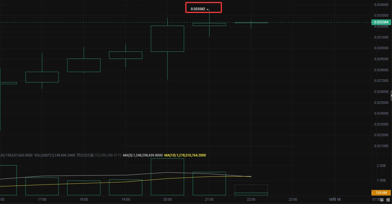Image resolution: width=392 pixels, height=204 pixels.
Task: Click the 20:00 volume bar
Action: click(x=168, y=177)
